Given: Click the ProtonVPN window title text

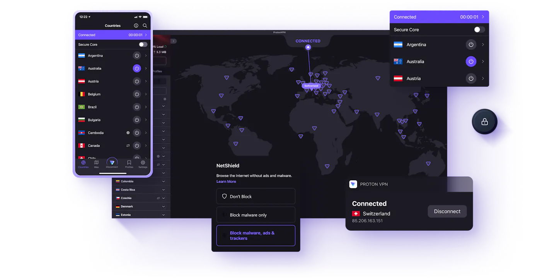Looking at the screenshot, I should (x=279, y=32).
